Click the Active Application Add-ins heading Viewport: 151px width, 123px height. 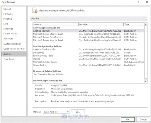tap(47, 28)
